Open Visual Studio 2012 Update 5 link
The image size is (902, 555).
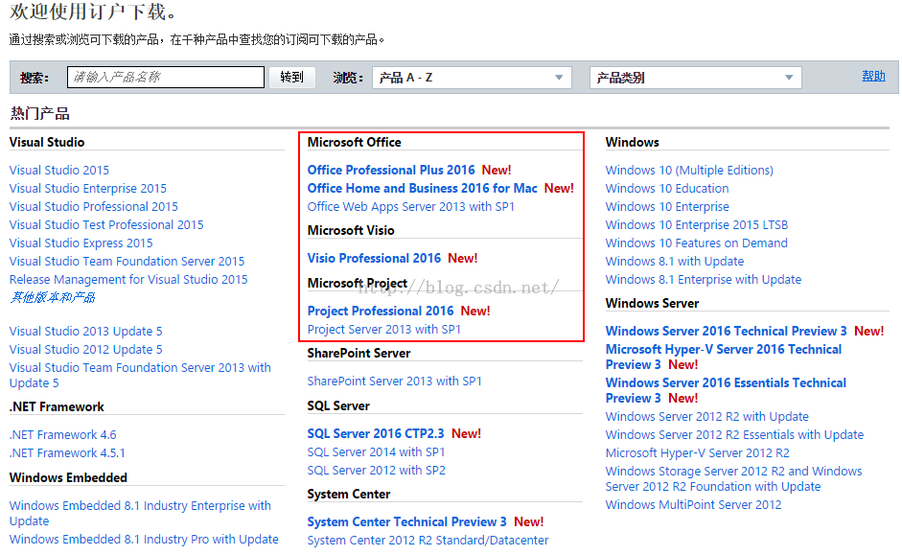pos(85,350)
